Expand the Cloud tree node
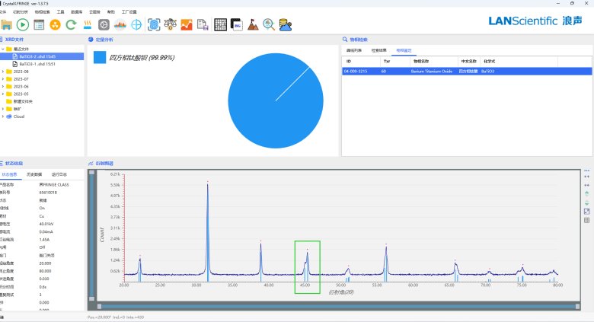The width and height of the screenshot is (594, 322). (x=3, y=116)
